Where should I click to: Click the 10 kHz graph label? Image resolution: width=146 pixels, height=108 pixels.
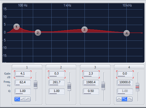tap(127, 5)
